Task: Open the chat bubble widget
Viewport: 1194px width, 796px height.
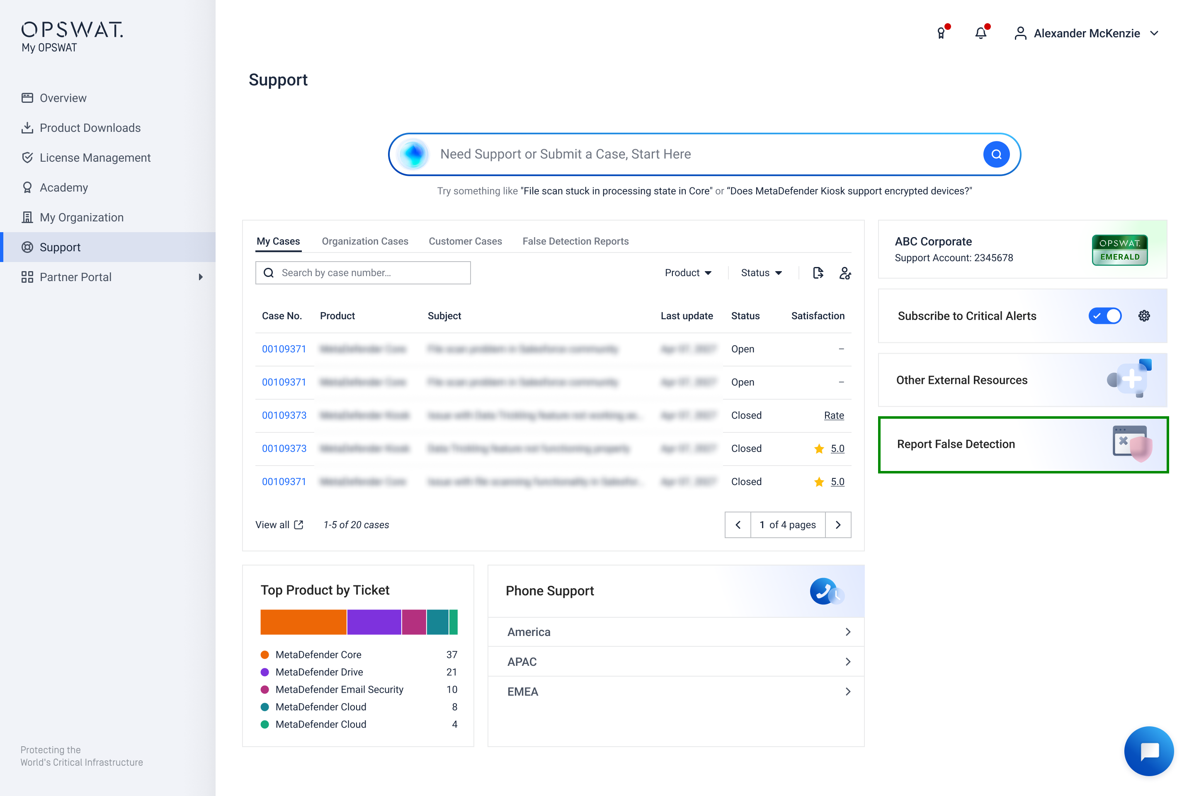Action: pyautogui.click(x=1148, y=751)
